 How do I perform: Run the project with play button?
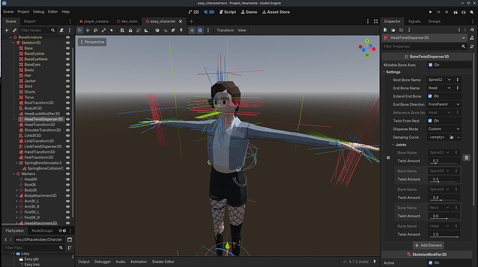coord(430,12)
